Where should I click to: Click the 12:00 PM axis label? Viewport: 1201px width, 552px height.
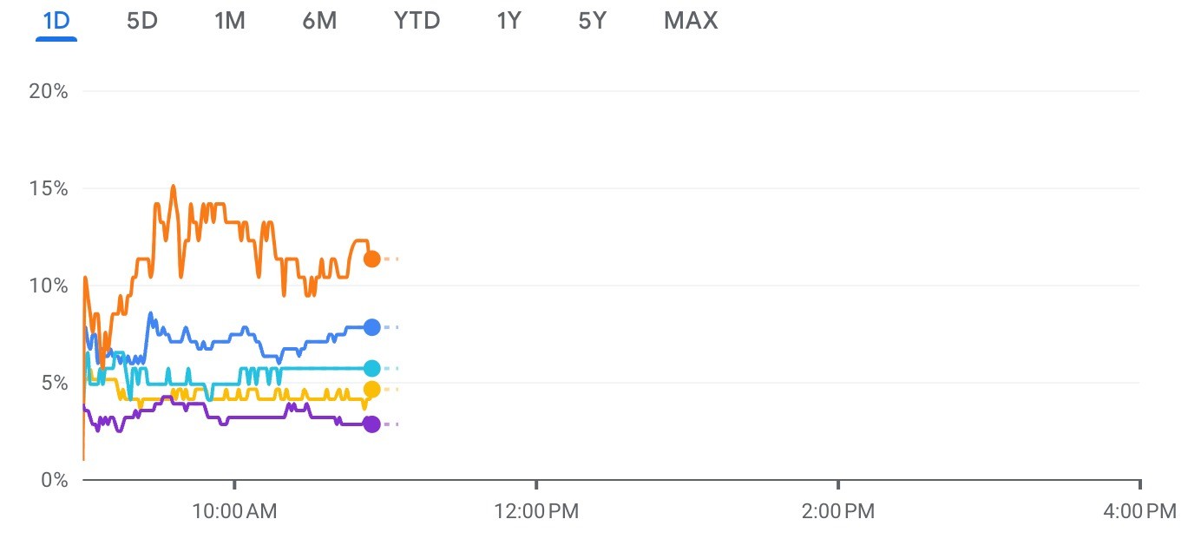click(536, 511)
